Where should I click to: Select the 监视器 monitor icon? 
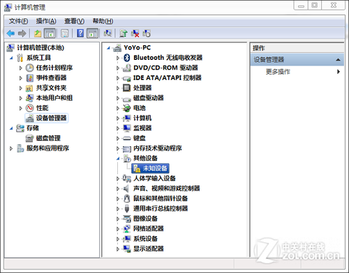coord(127,128)
